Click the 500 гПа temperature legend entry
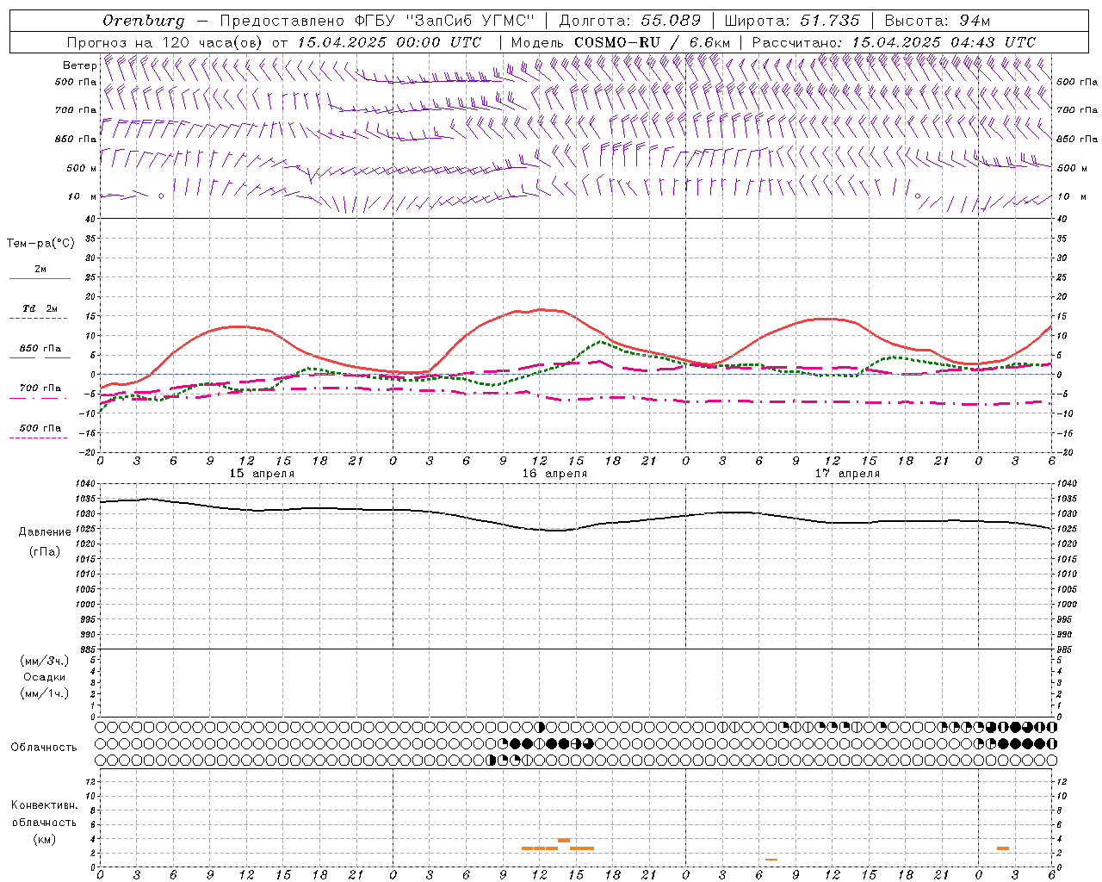The image size is (1102, 882). click(x=40, y=428)
